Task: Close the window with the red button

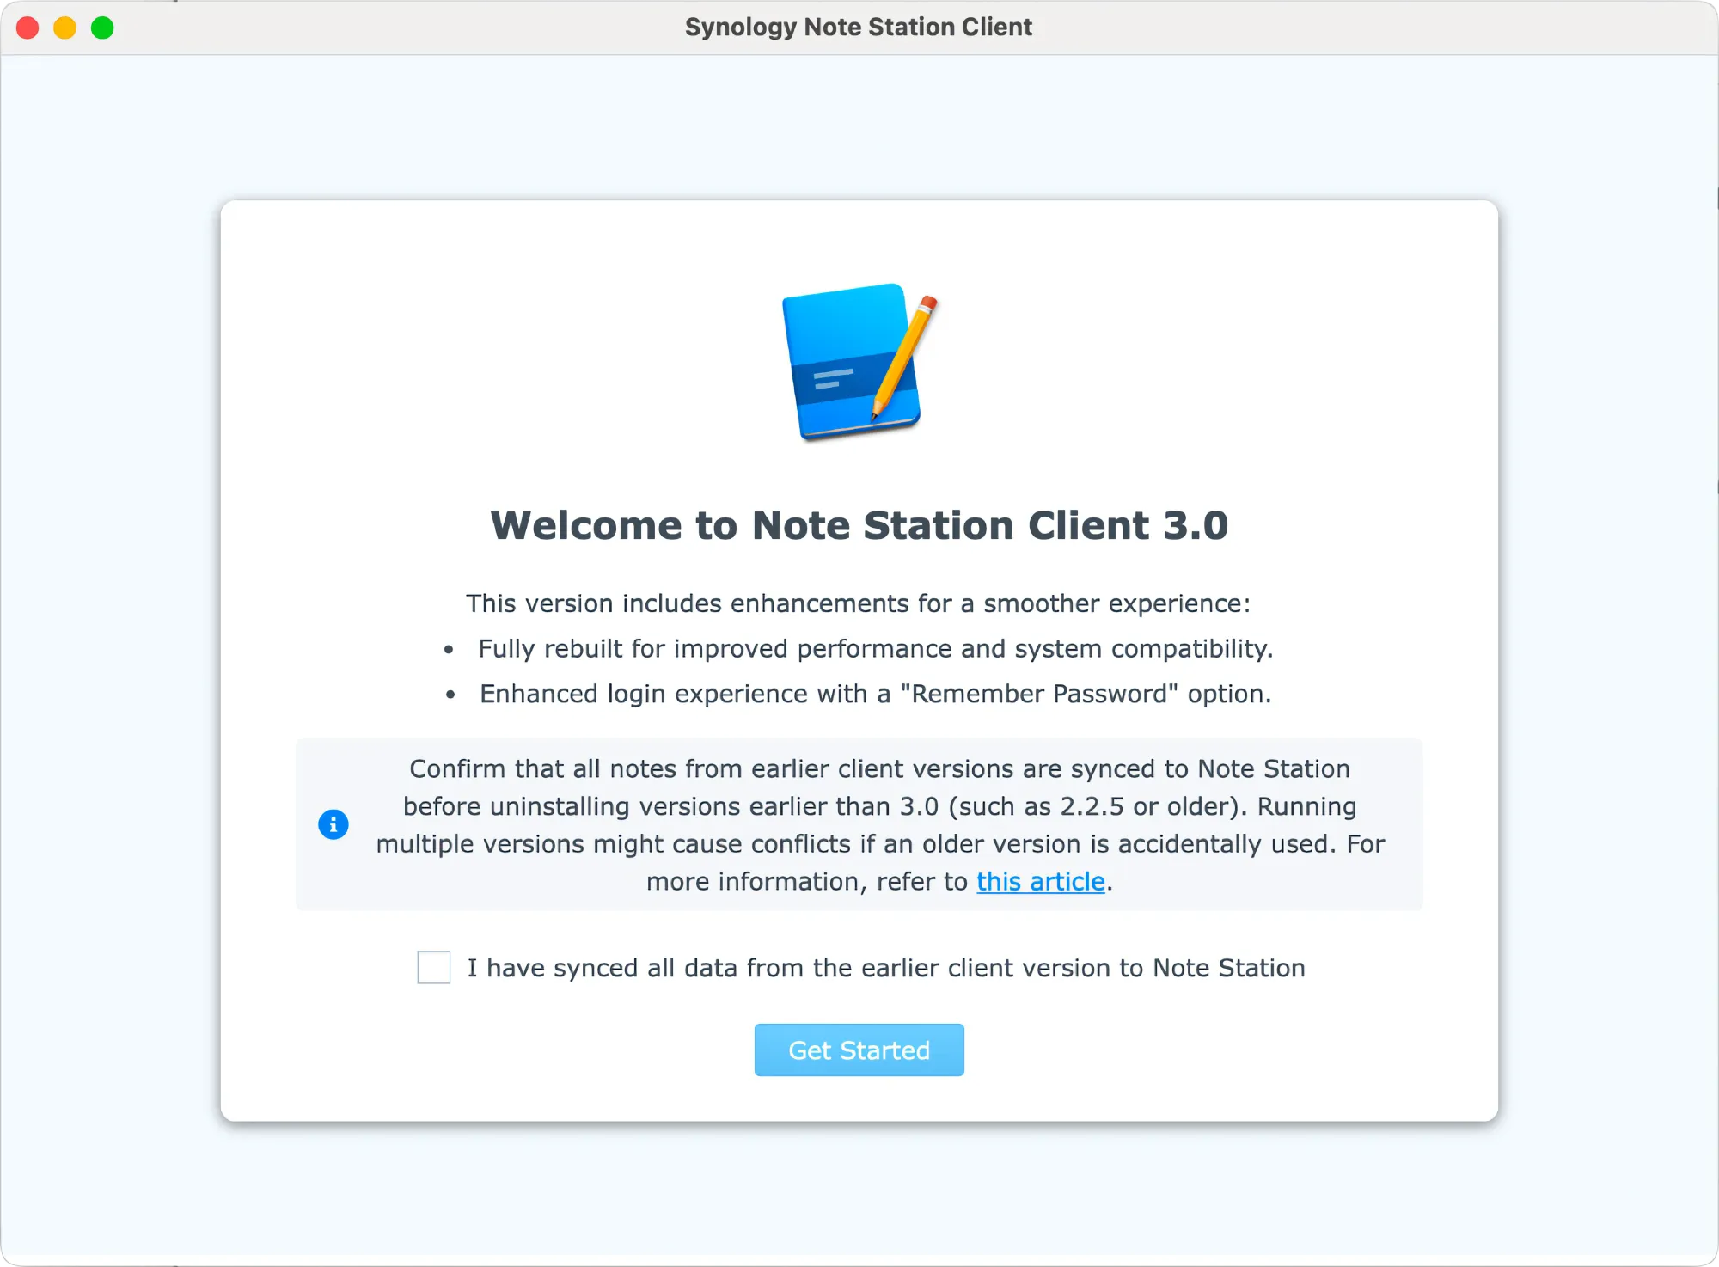Action: (x=28, y=28)
